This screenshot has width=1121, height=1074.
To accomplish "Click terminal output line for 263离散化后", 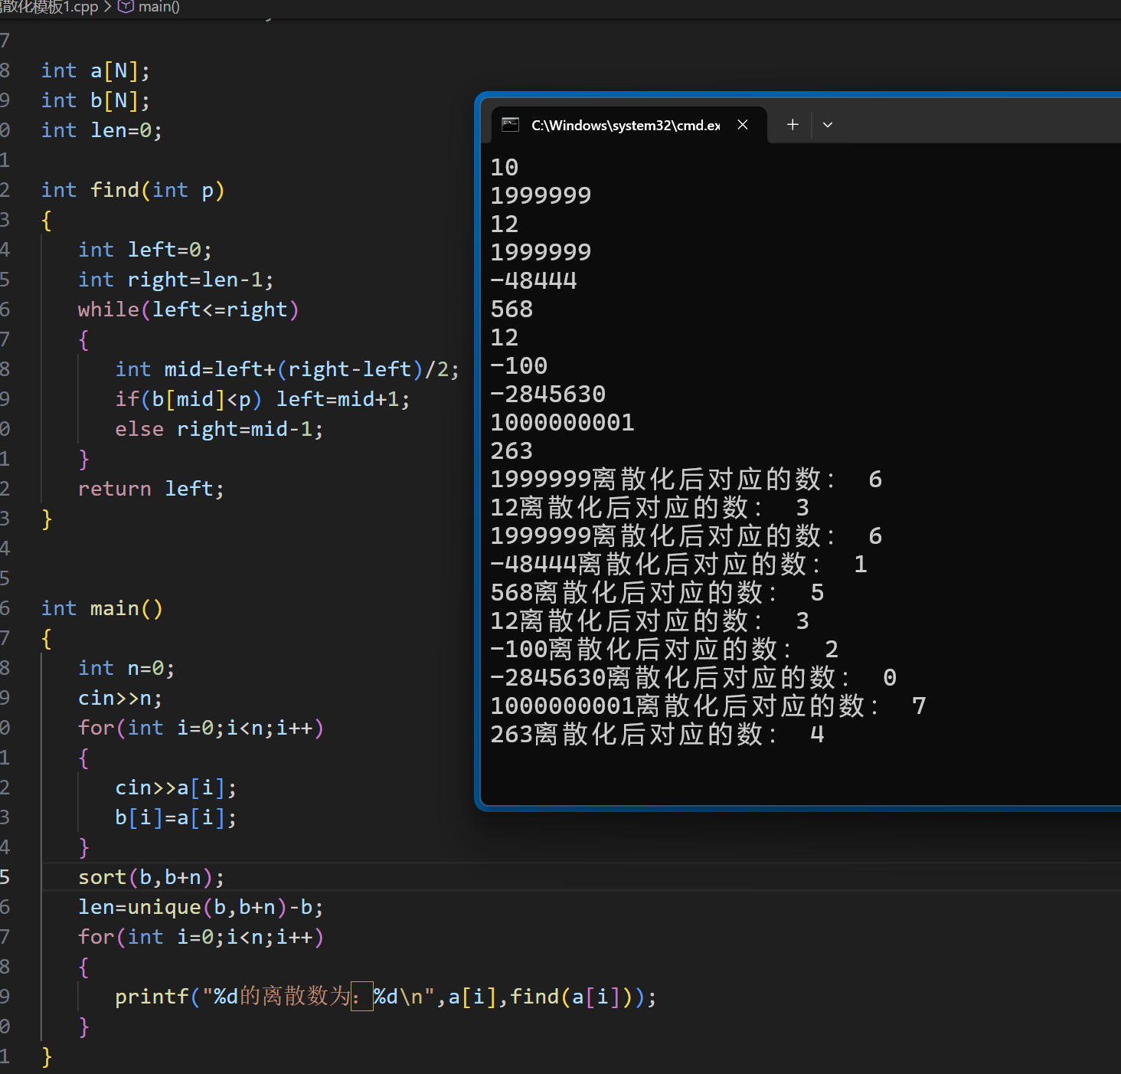I will pos(658,734).
